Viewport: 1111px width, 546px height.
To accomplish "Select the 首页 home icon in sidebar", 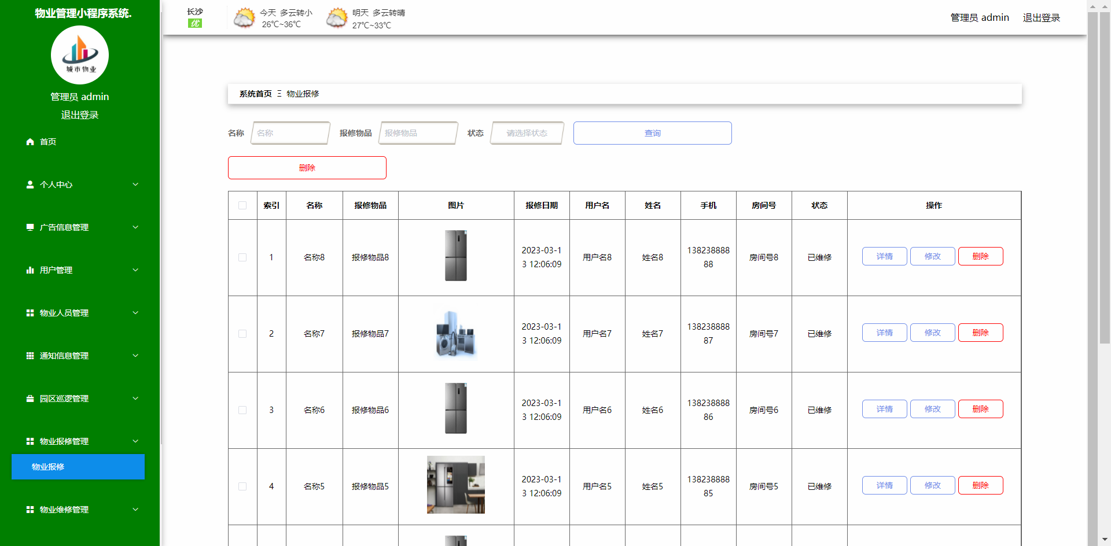I will 30,142.
